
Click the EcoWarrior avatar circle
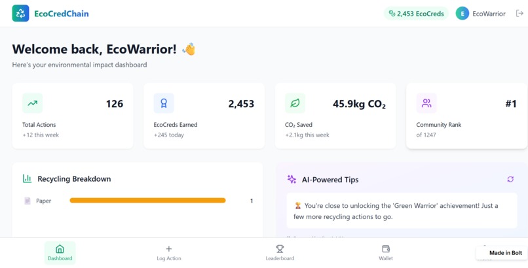tap(462, 14)
